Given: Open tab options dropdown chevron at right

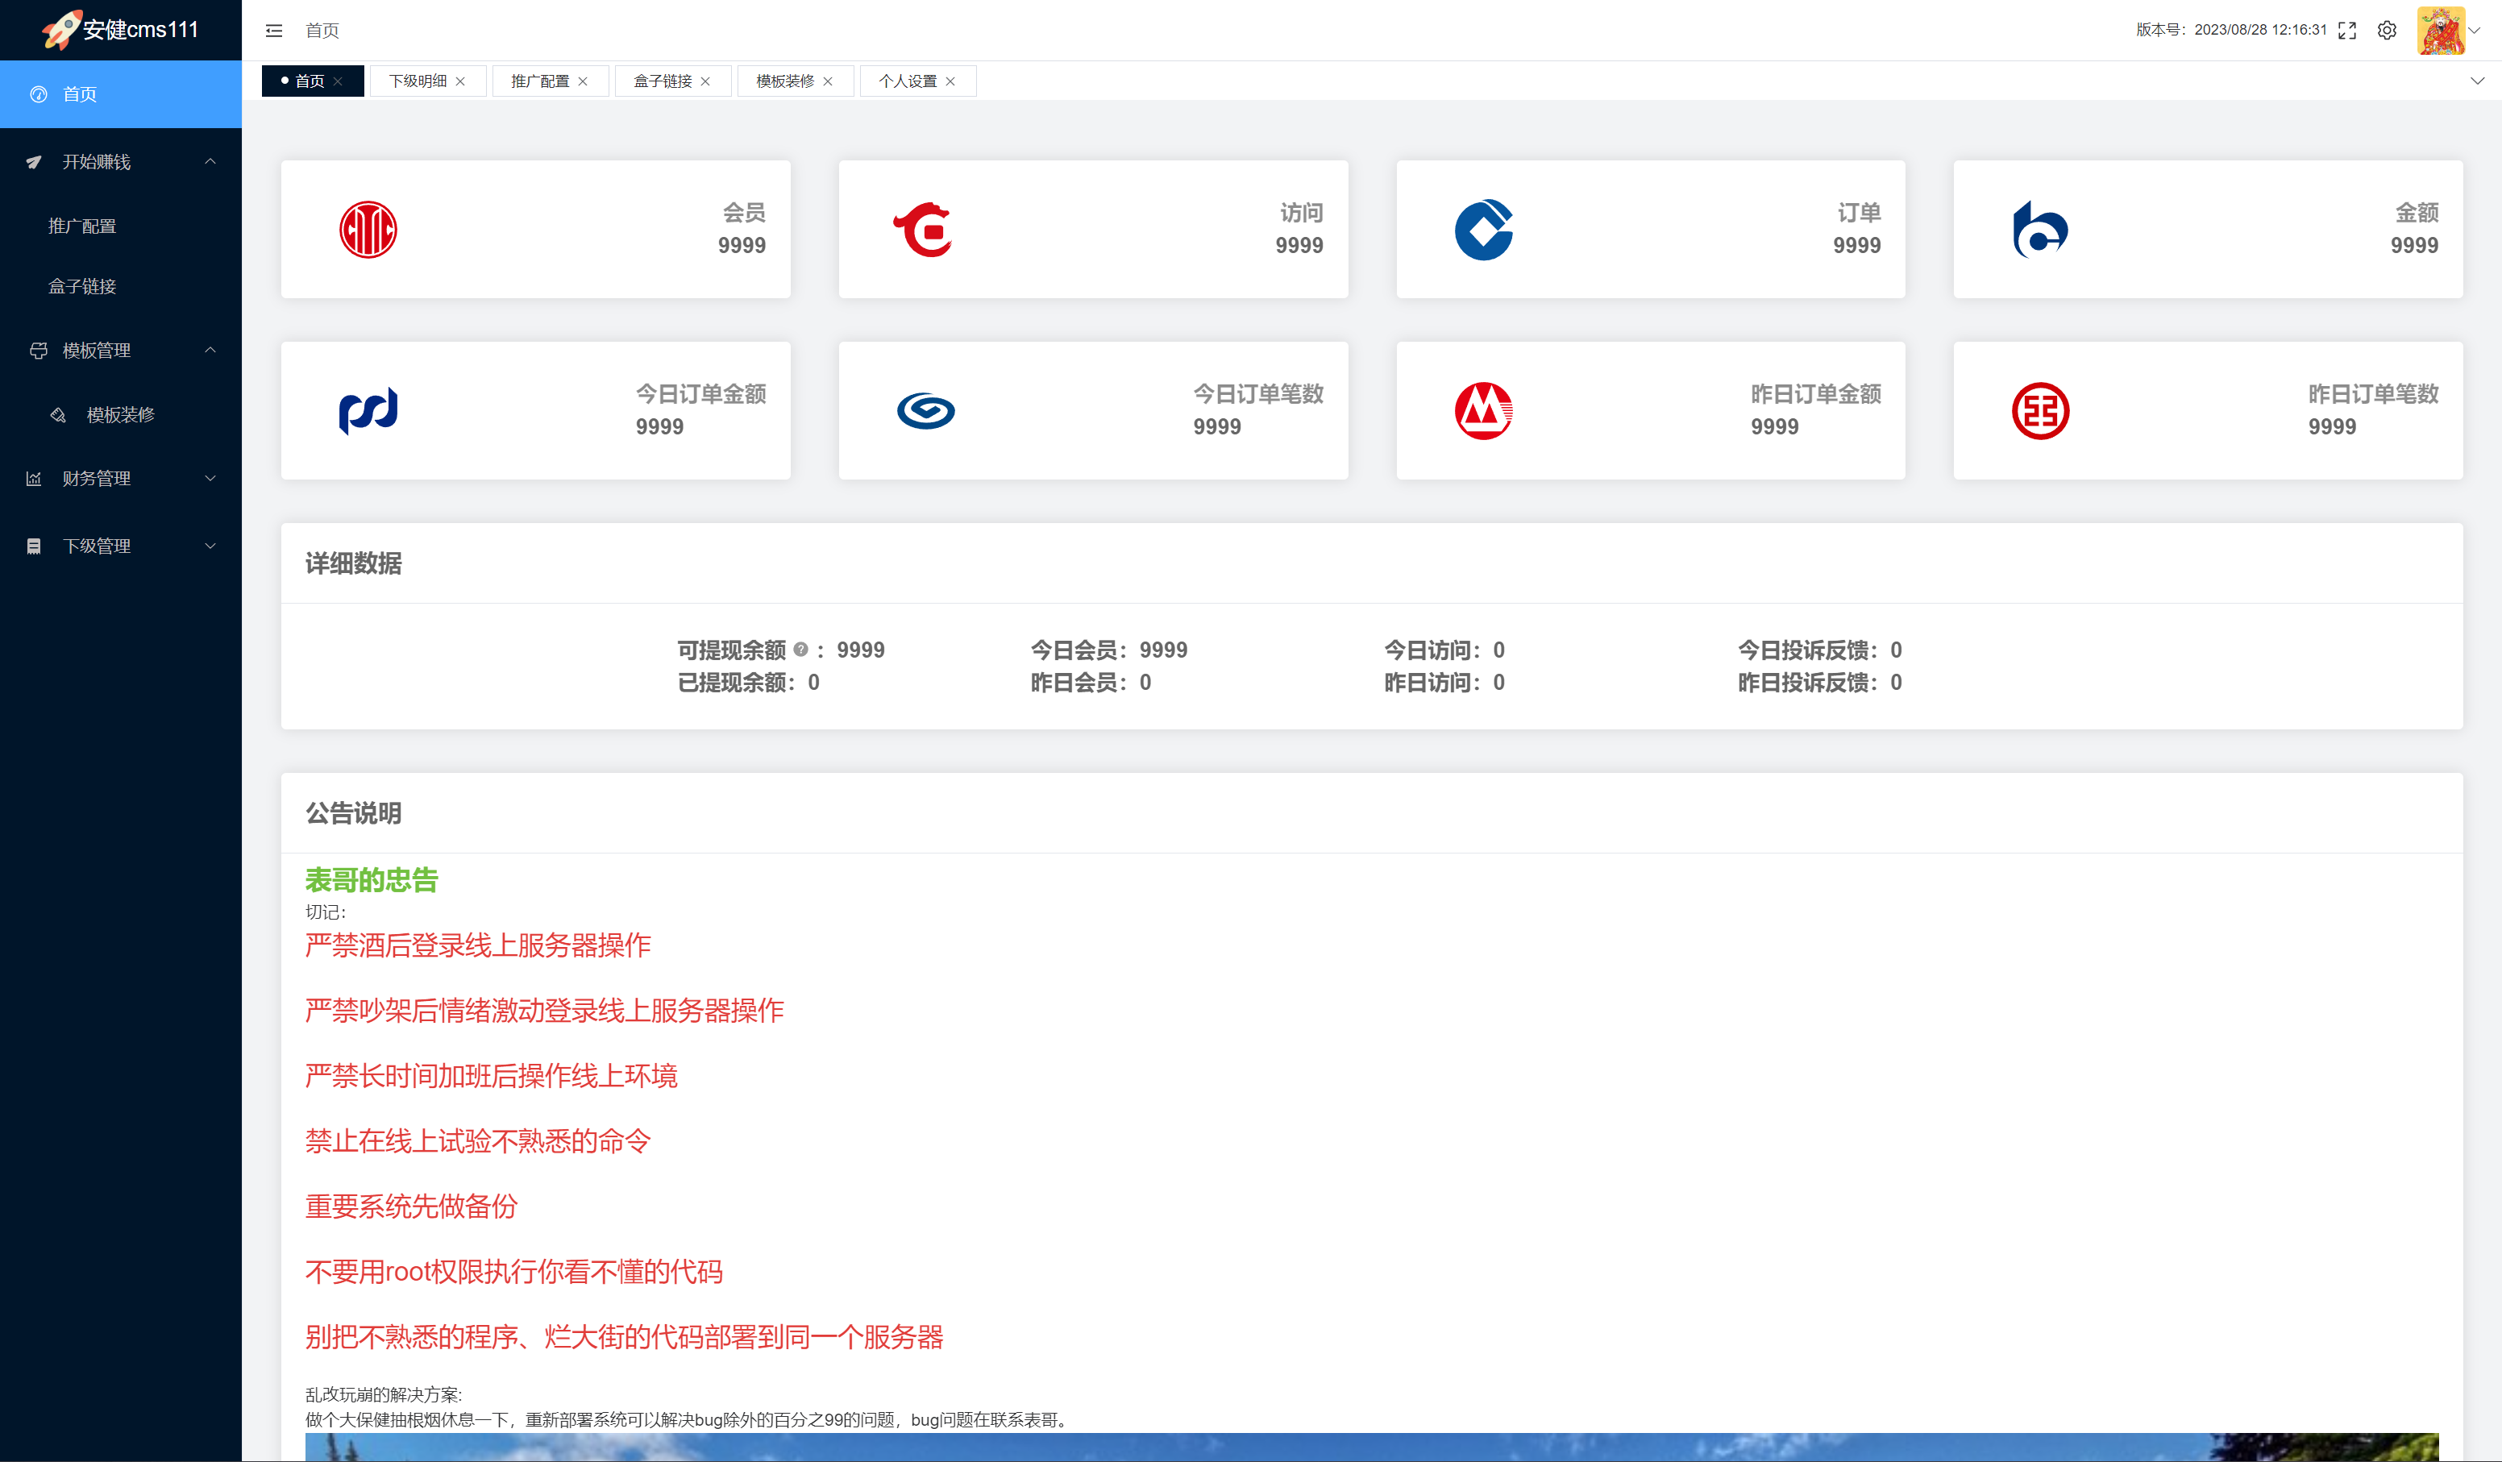Looking at the screenshot, I should coord(2477,81).
